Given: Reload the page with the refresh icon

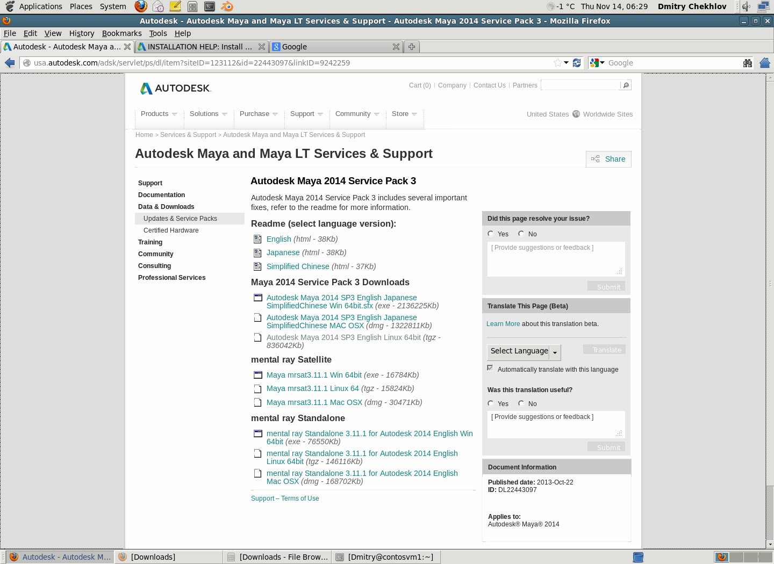Looking at the screenshot, I should [x=577, y=63].
